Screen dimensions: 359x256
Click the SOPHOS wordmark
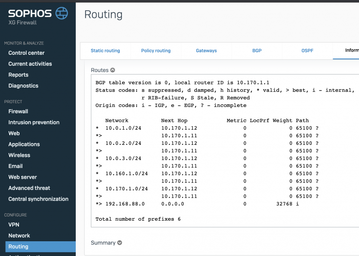[x=30, y=14]
